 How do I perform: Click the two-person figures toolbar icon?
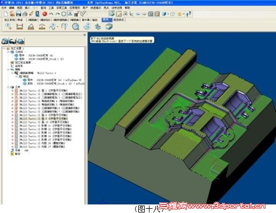(189, 14)
